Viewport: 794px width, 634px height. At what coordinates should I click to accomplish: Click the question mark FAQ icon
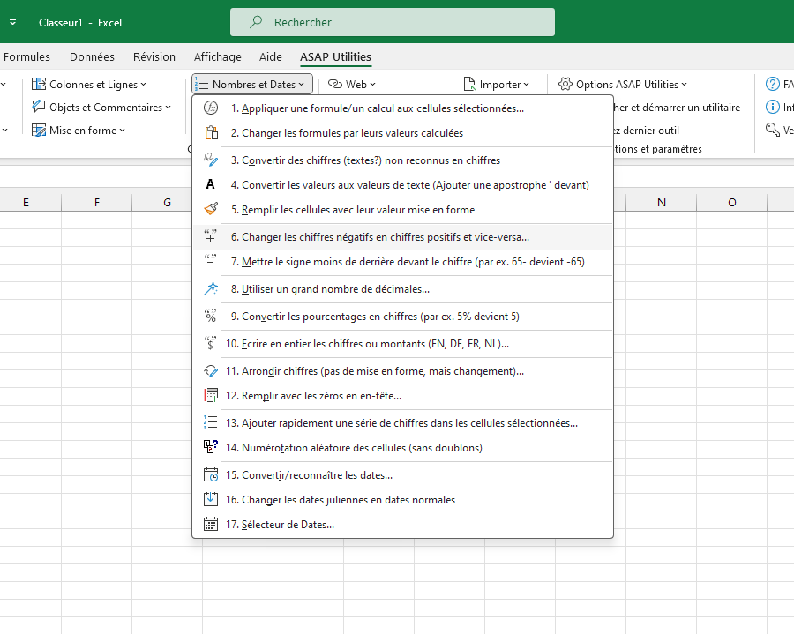[x=773, y=84]
